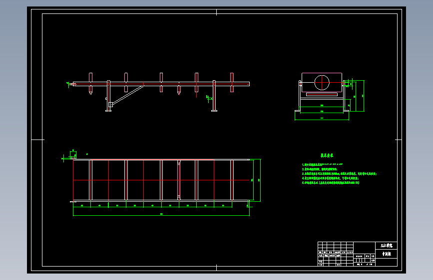This screenshot has width=433, height=280.
Task: Select note line 3 of the technical requirements
Action: [340, 174]
